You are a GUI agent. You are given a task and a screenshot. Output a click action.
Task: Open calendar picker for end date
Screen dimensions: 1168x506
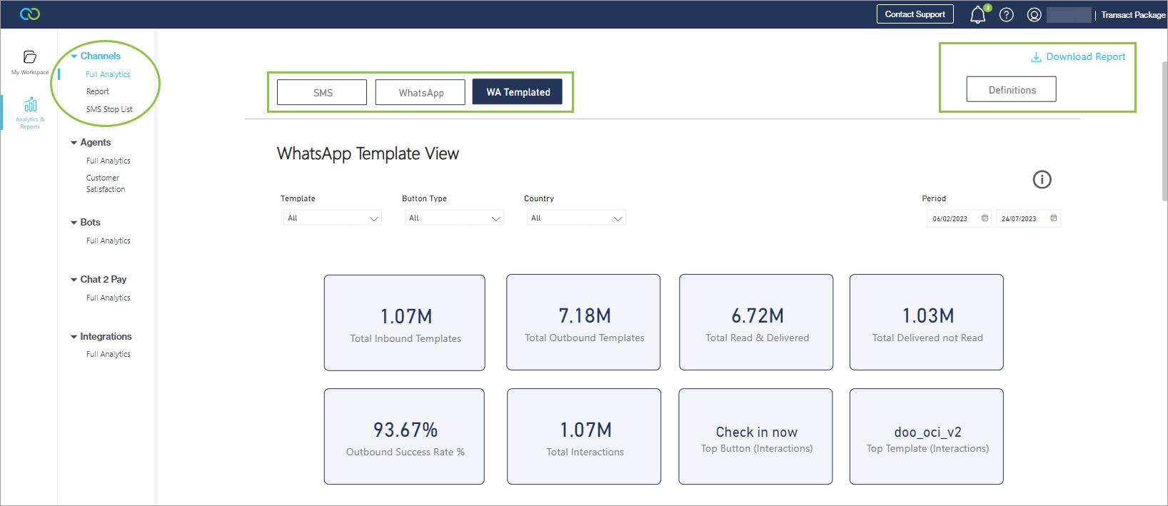[1053, 218]
